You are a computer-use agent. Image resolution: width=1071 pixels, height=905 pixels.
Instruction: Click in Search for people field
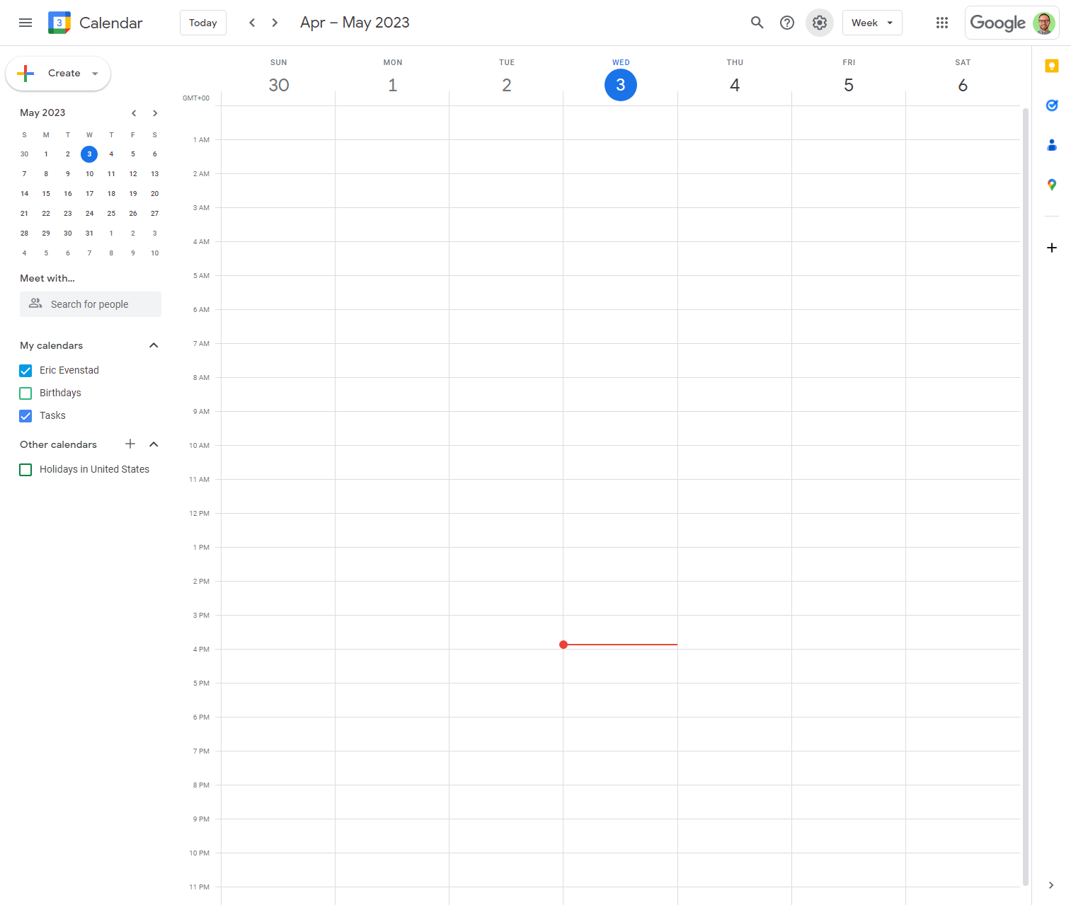click(91, 304)
